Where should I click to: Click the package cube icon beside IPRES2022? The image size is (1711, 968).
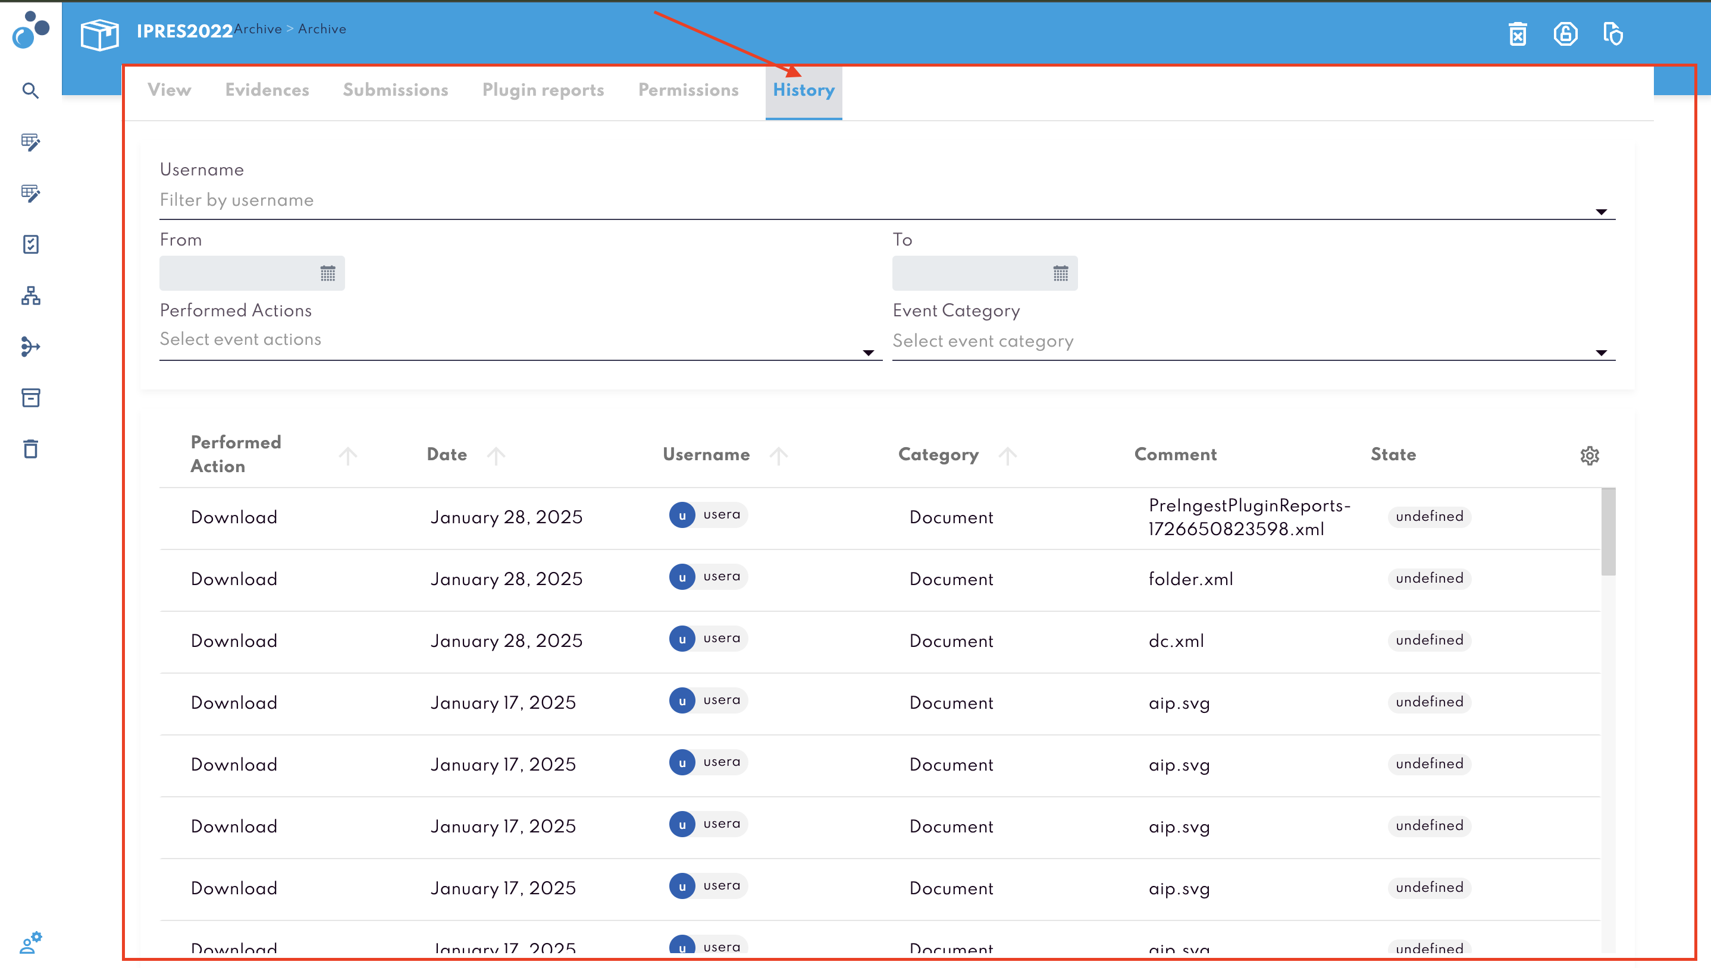pos(100,34)
